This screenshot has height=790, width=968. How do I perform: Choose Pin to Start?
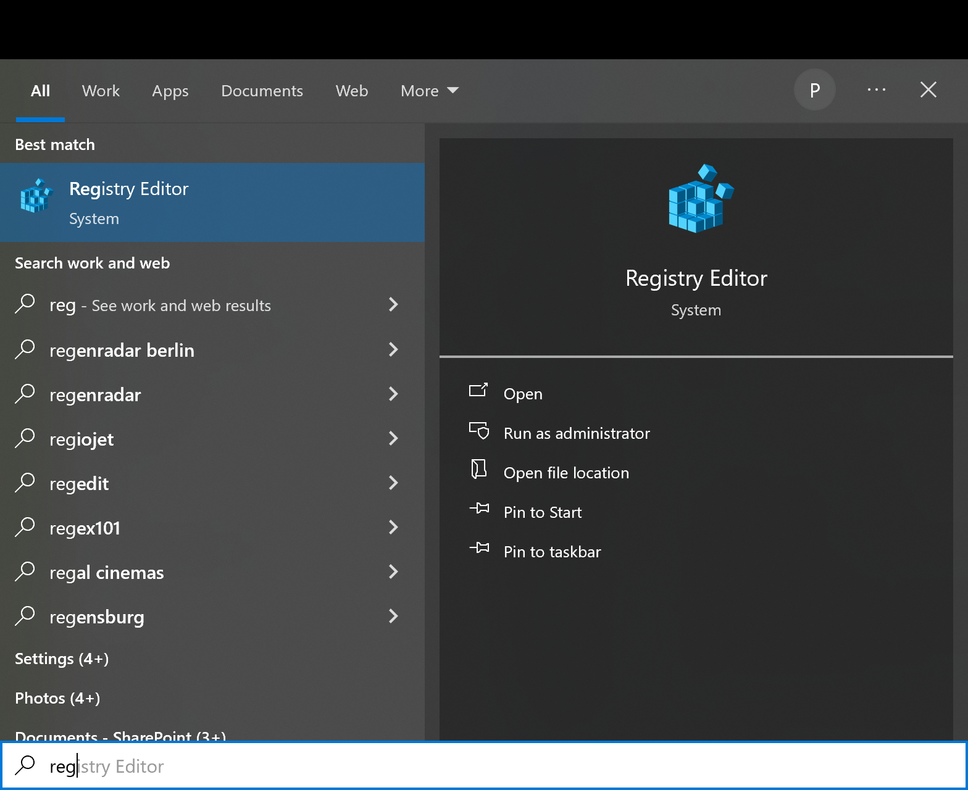tap(543, 512)
